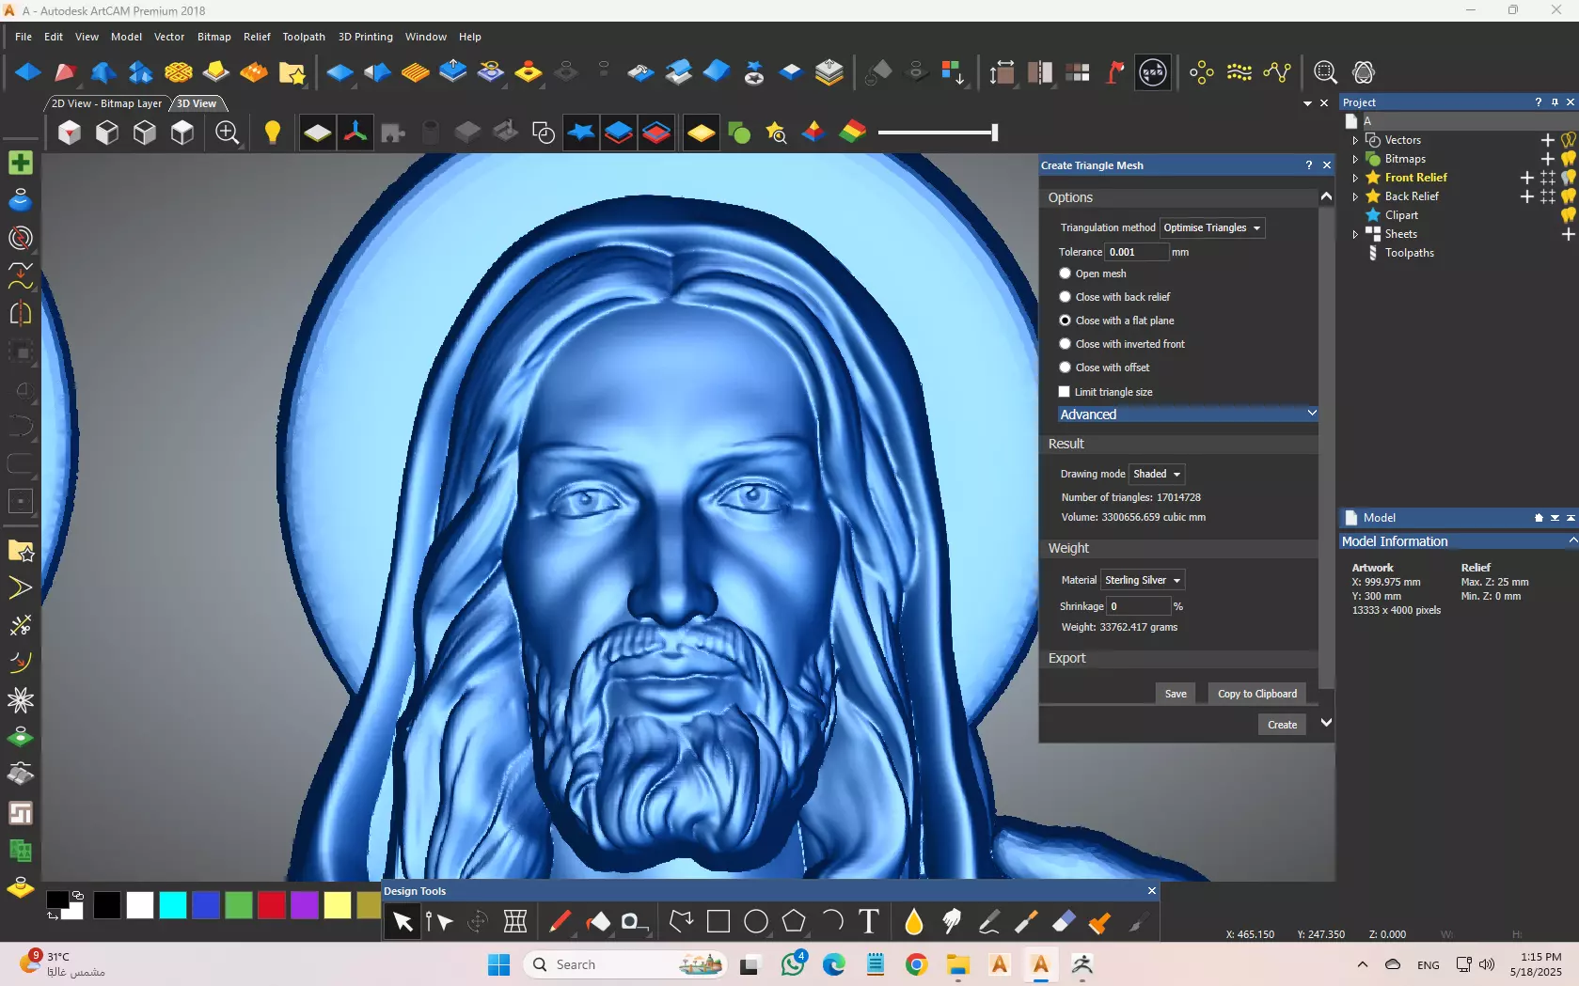Expand the Sheets tree node
Screen dimensions: 1579x986
coord(1355,234)
